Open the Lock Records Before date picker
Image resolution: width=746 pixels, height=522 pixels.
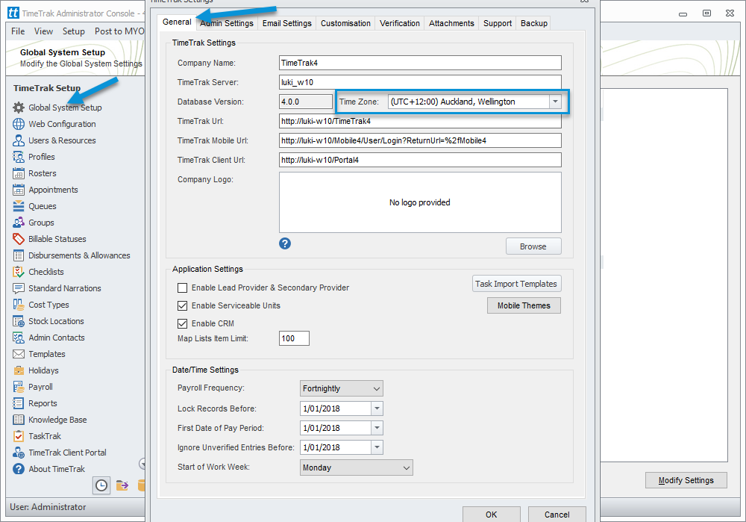377,408
